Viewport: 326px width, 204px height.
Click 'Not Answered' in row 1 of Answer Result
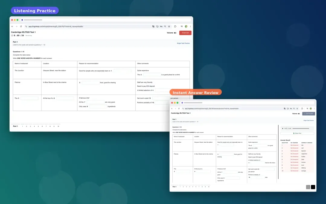(x=294, y=145)
